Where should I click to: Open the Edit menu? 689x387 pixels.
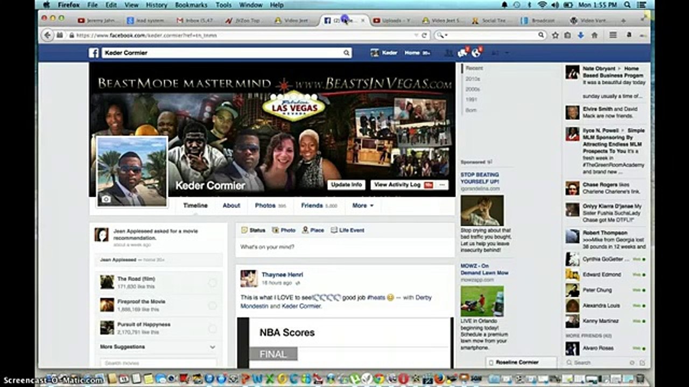(x=111, y=5)
